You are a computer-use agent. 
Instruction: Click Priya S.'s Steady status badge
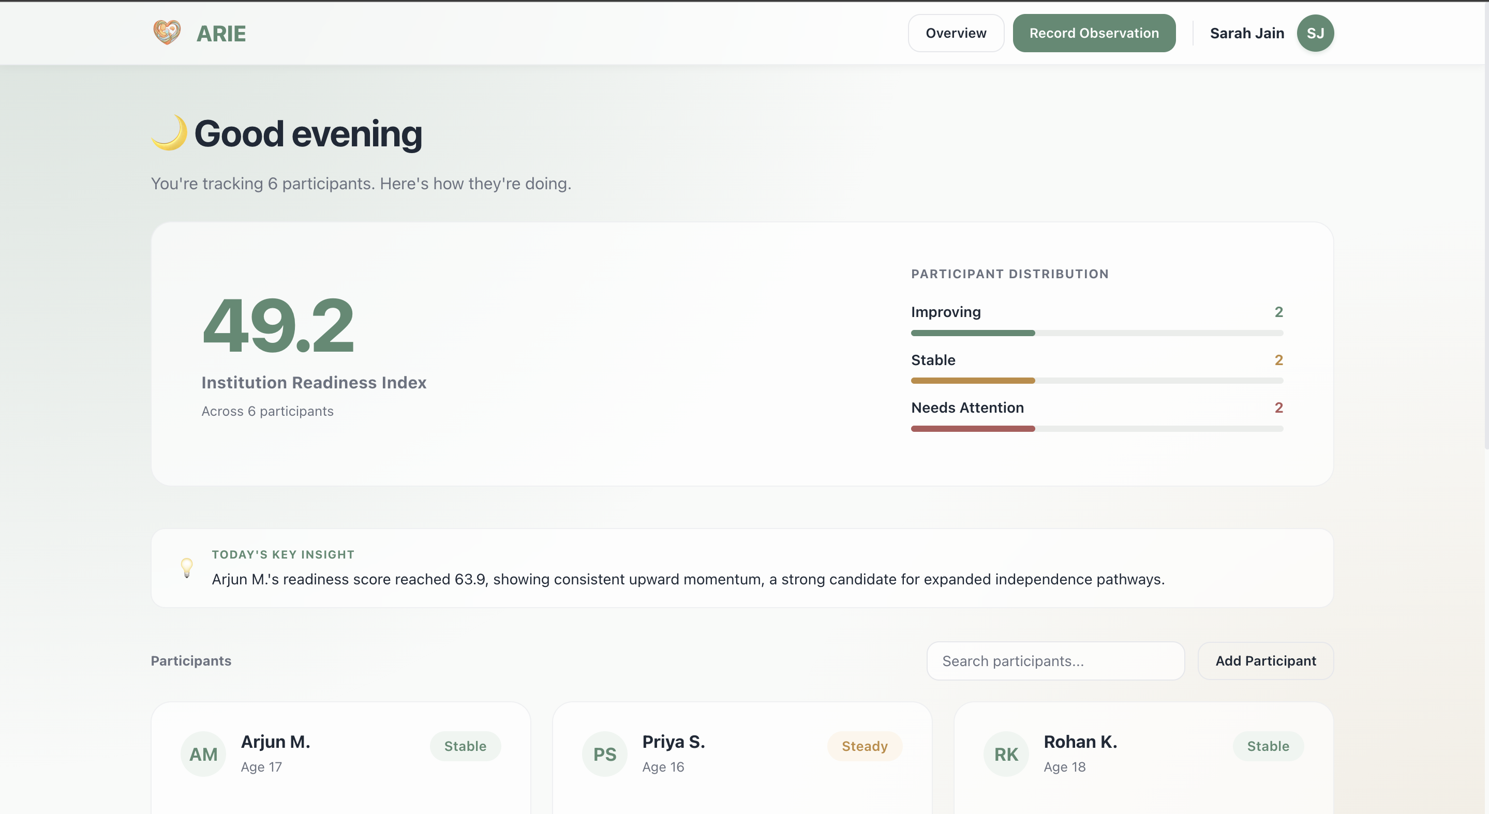864,746
